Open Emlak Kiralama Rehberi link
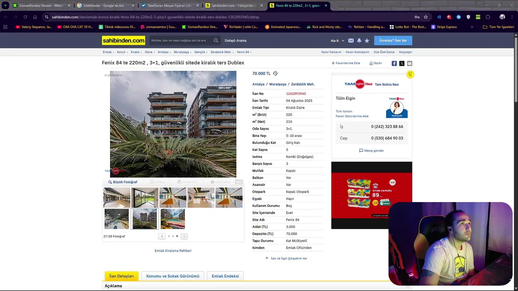The image size is (518, 291). tap(173, 251)
